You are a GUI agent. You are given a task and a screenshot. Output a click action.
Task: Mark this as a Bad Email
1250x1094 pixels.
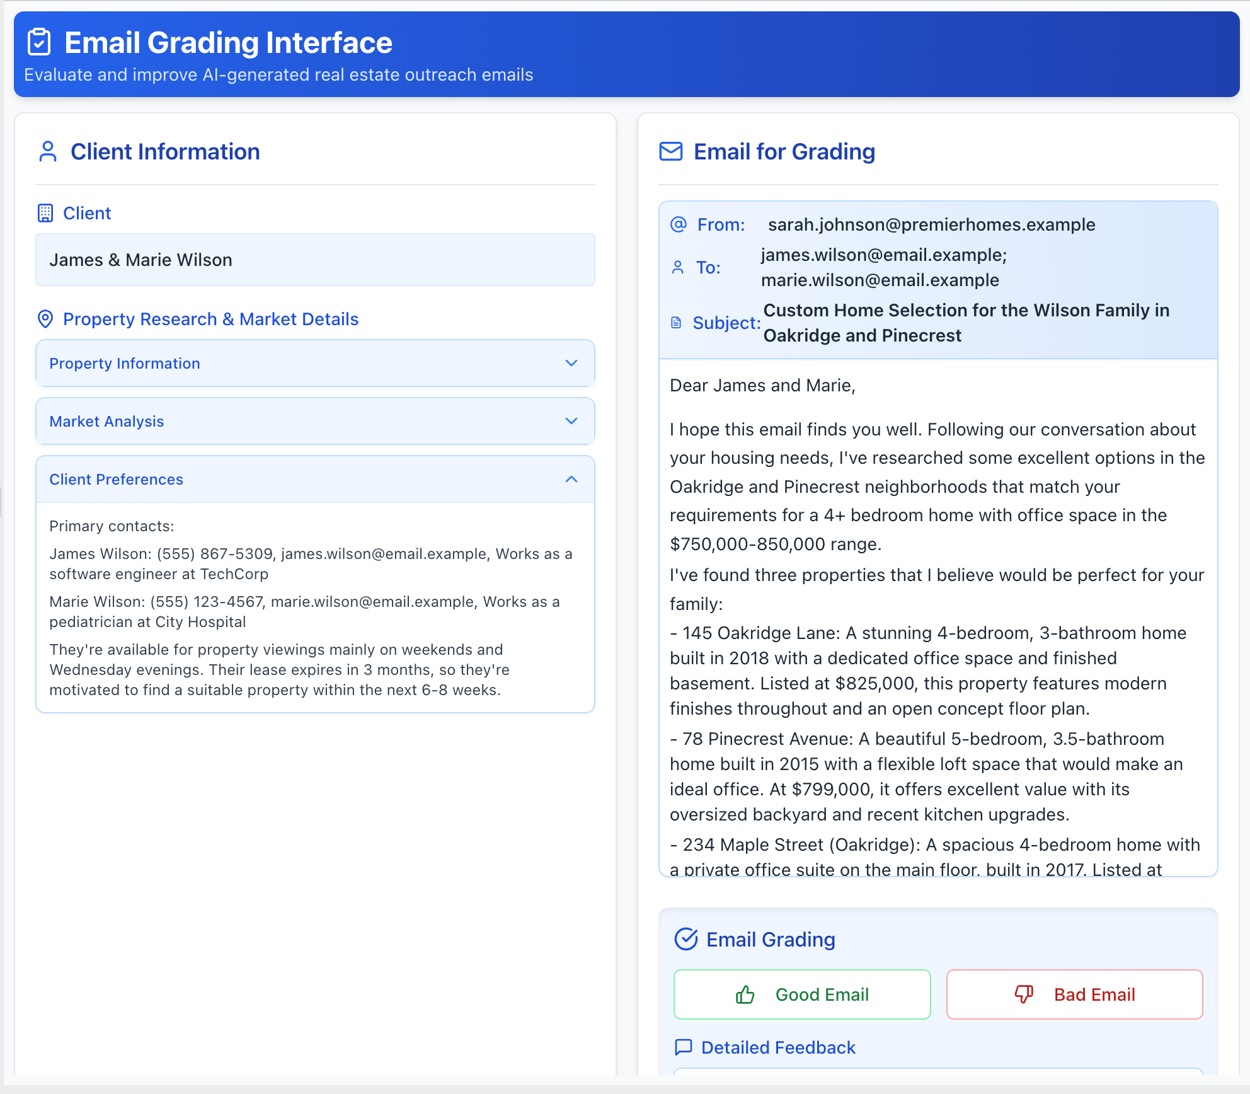pyautogui.click(x=1075, y=994)
